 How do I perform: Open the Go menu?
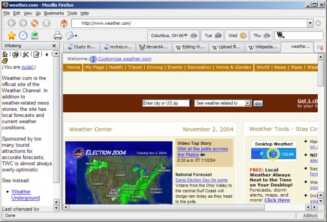(x=38, y=13)
